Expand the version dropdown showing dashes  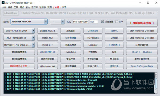63,21
